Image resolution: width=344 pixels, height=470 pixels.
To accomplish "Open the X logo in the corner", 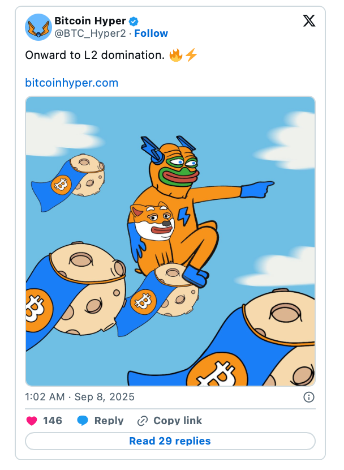I will point(309,21).
